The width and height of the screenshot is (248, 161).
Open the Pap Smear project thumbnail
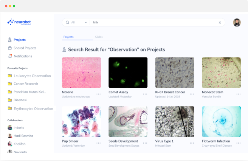(81, 121)
